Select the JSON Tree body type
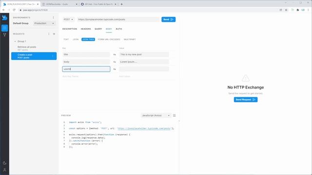This screenshot has width=312, height=175. (x=88, y=39)
